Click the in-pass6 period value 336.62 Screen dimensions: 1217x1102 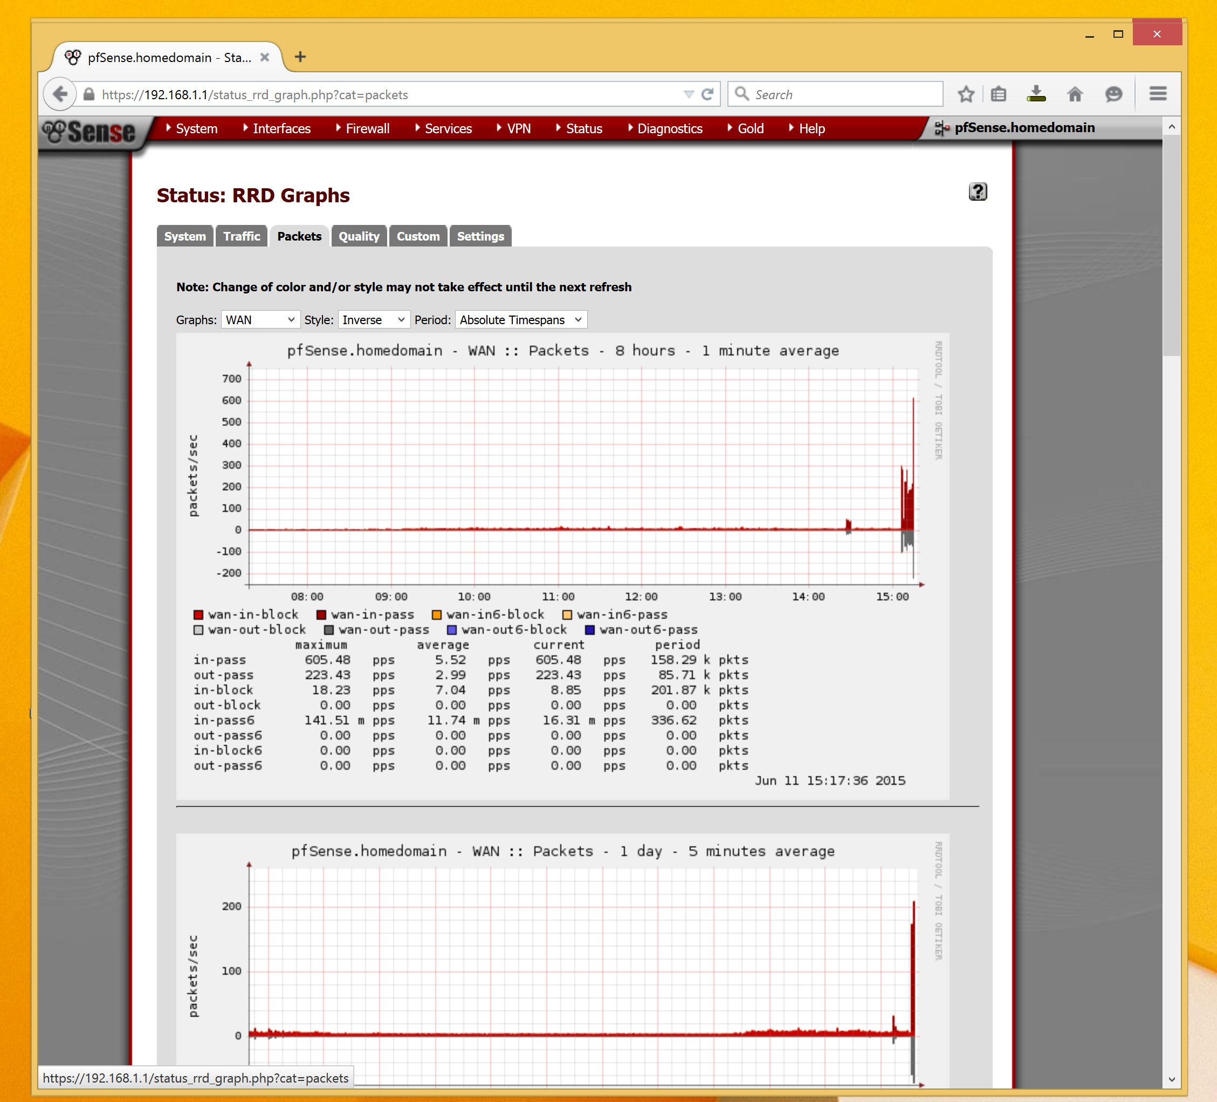coord(673,721)
